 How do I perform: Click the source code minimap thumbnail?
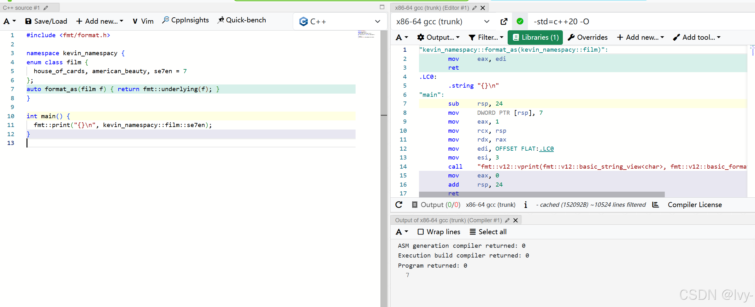point(366,34)
